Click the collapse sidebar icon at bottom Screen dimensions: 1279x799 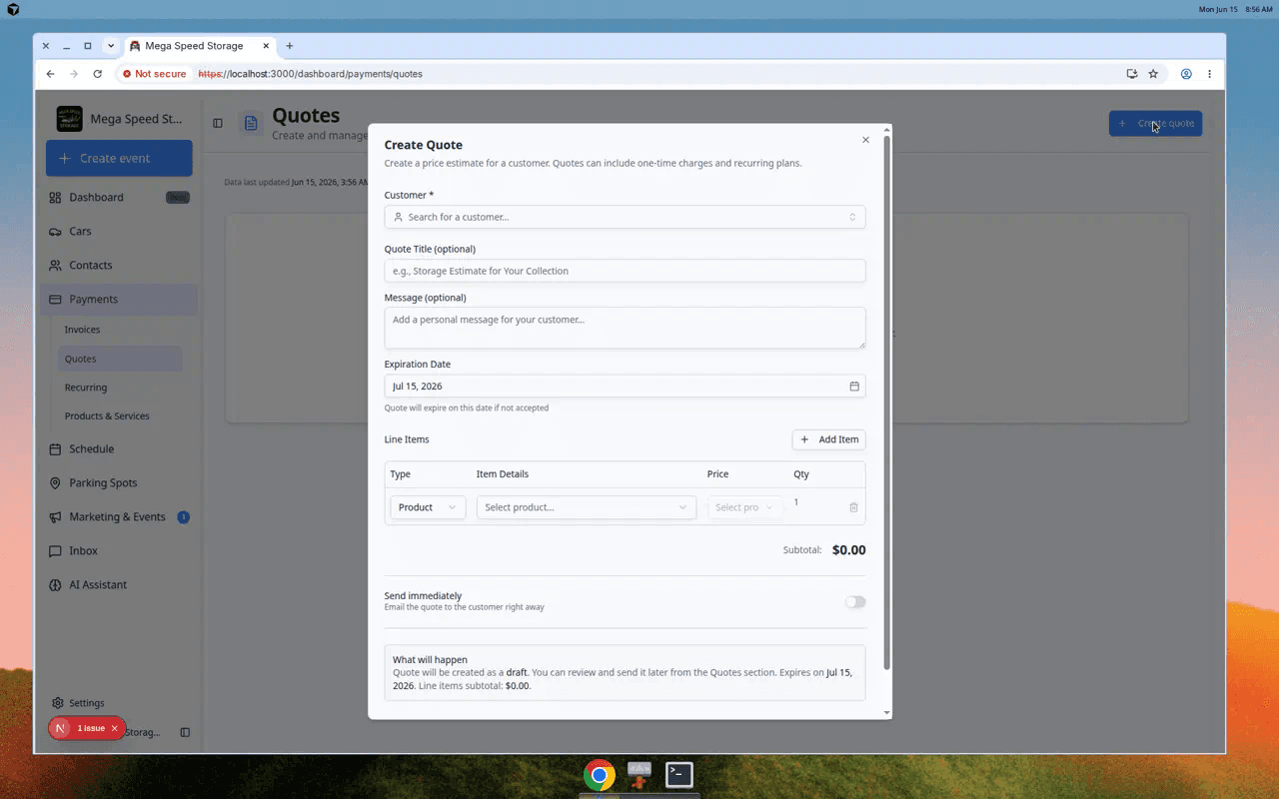(185, 732)
